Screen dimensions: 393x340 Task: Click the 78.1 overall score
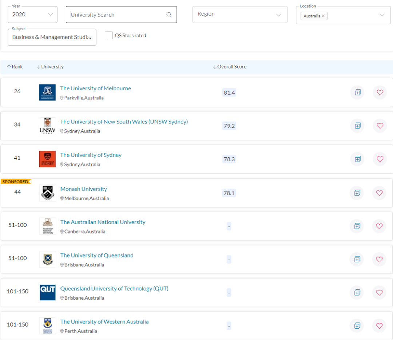point(229,193)
